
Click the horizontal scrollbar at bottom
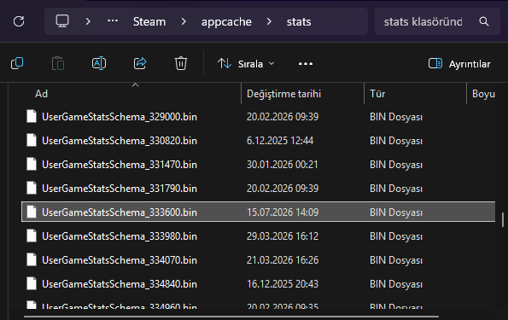tap(231, 317)
